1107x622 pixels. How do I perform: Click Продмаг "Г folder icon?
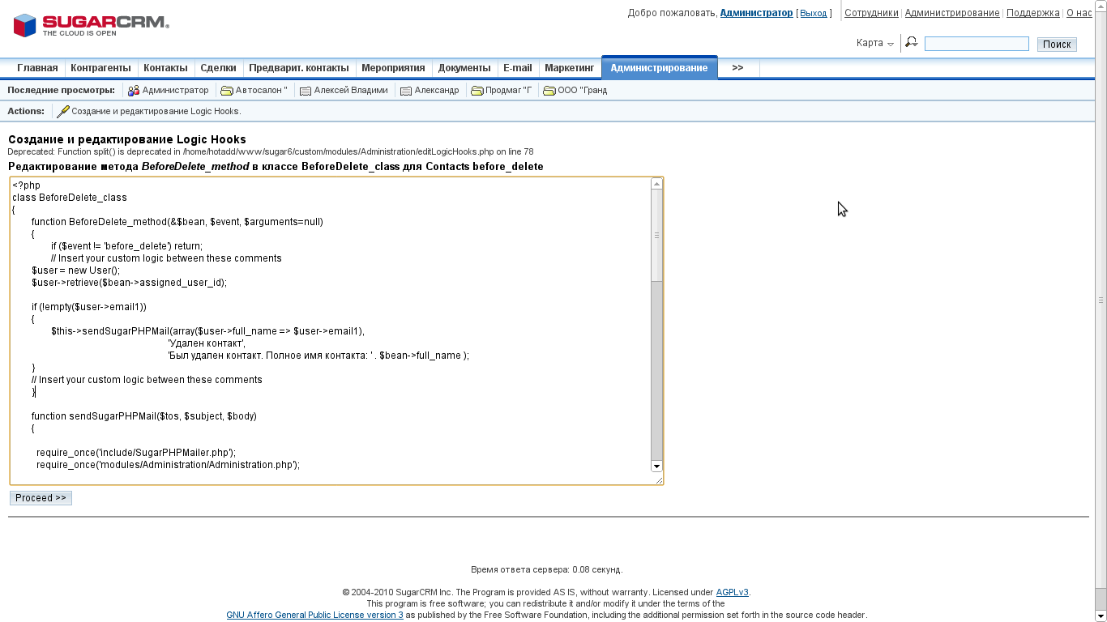point(477,91)
